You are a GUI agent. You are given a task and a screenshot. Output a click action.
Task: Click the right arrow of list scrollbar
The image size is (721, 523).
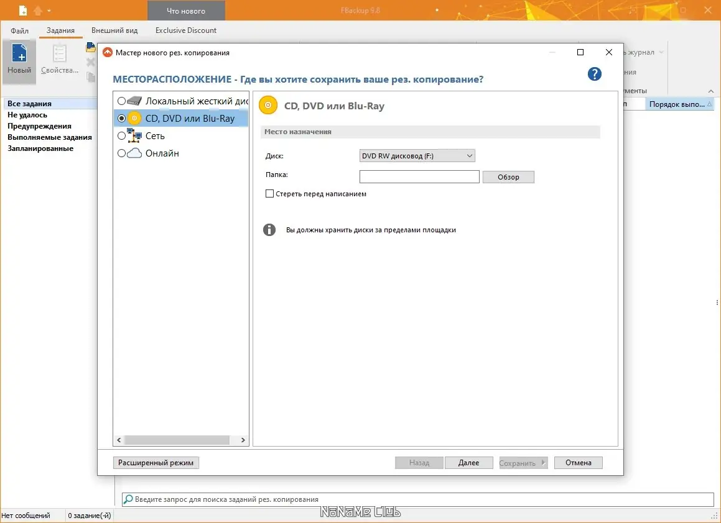[x=243, y=440]
